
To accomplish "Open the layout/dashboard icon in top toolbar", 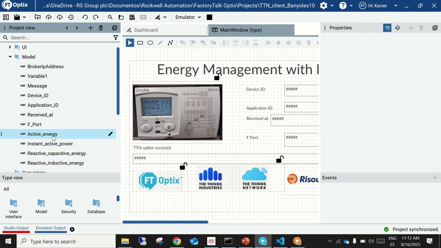I will coord(6,17).
